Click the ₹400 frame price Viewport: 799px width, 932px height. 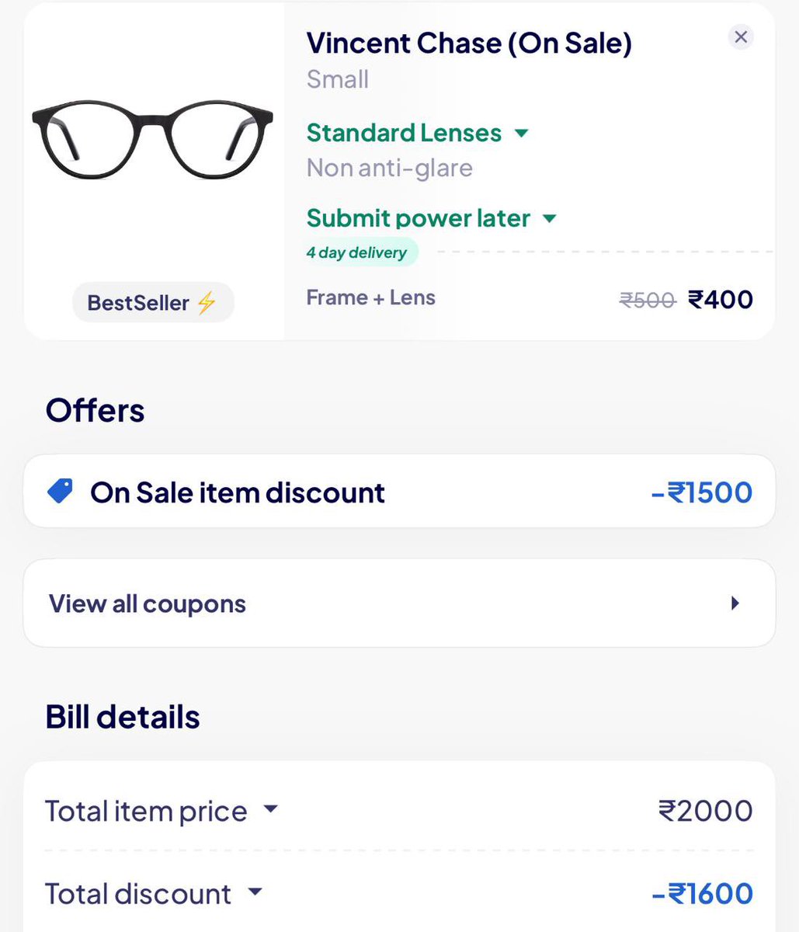pos(721,299)
